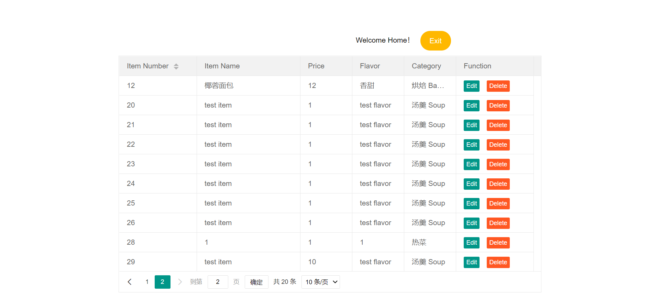Edit the row for item 23
The width and height of the screenshot is (660, 299).
(471, 164)
